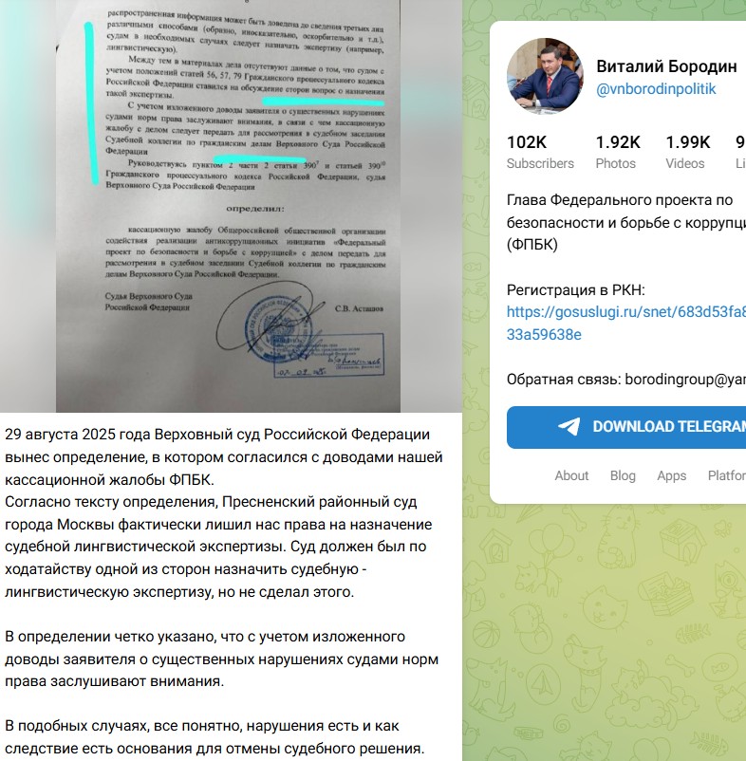Open the Apps footer link
This screenshot has height=761, width=746.
pos(672,475)
